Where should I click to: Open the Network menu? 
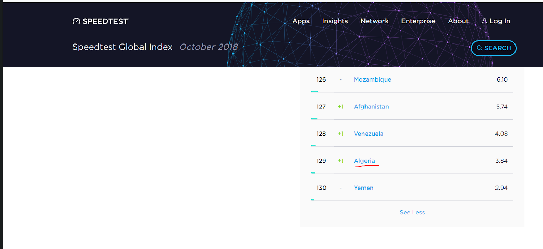[x=375, y=21]
